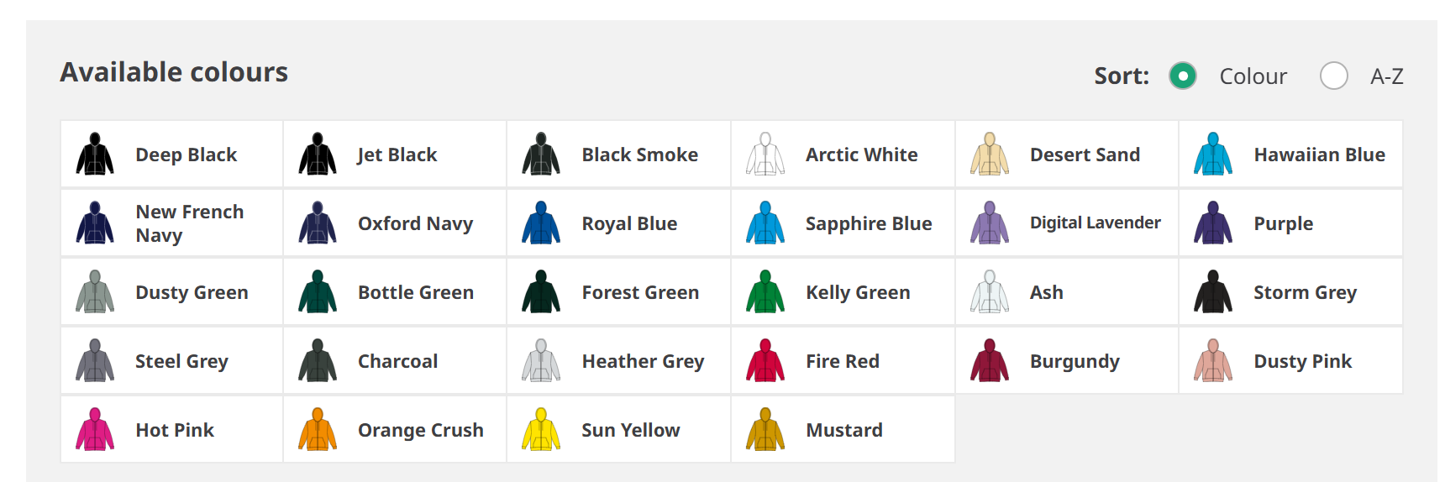Select the Mustard colour option

coord(843,430)
